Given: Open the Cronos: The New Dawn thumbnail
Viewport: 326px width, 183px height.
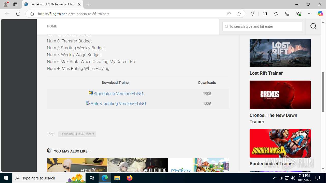Looking at the screenshot, I should coord(280,95).
